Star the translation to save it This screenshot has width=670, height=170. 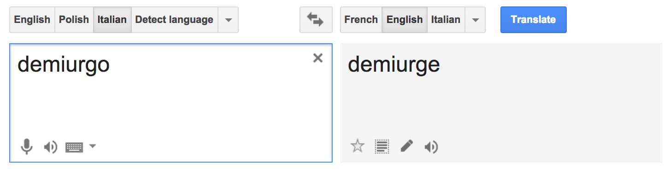[x=358, y=147]
